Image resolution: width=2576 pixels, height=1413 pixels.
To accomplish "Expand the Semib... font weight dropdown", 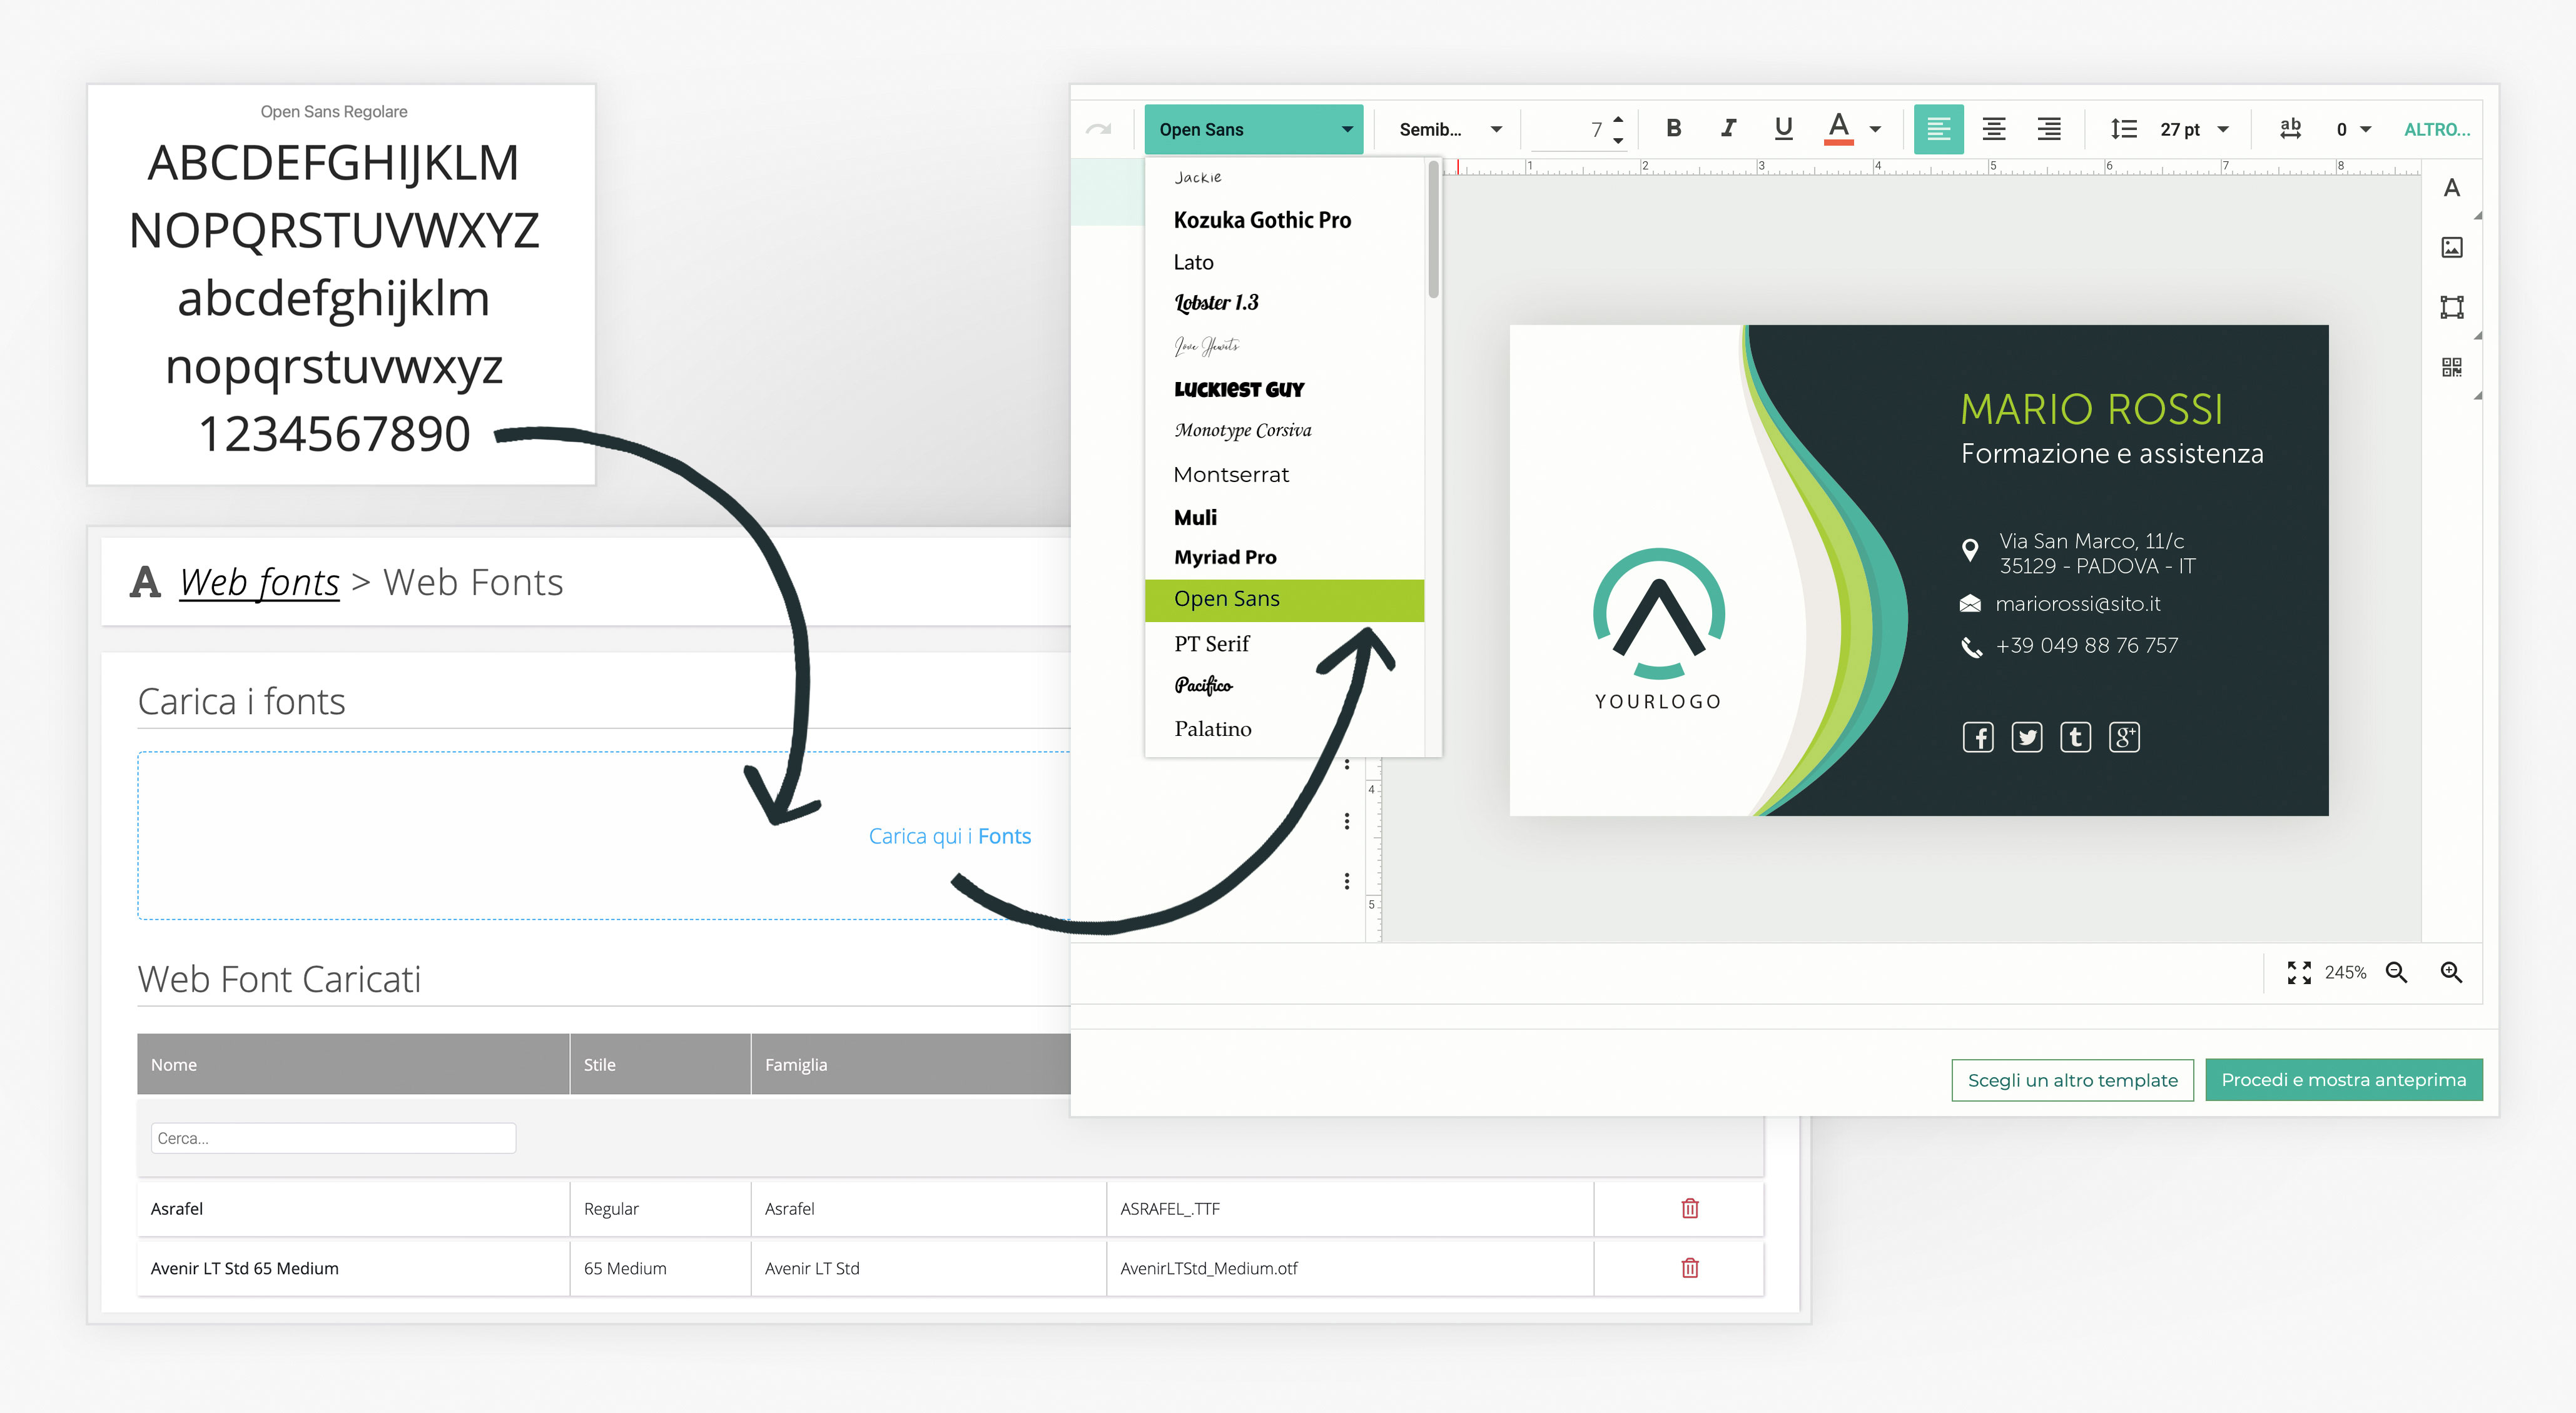I will click(x=1449, y=129).
